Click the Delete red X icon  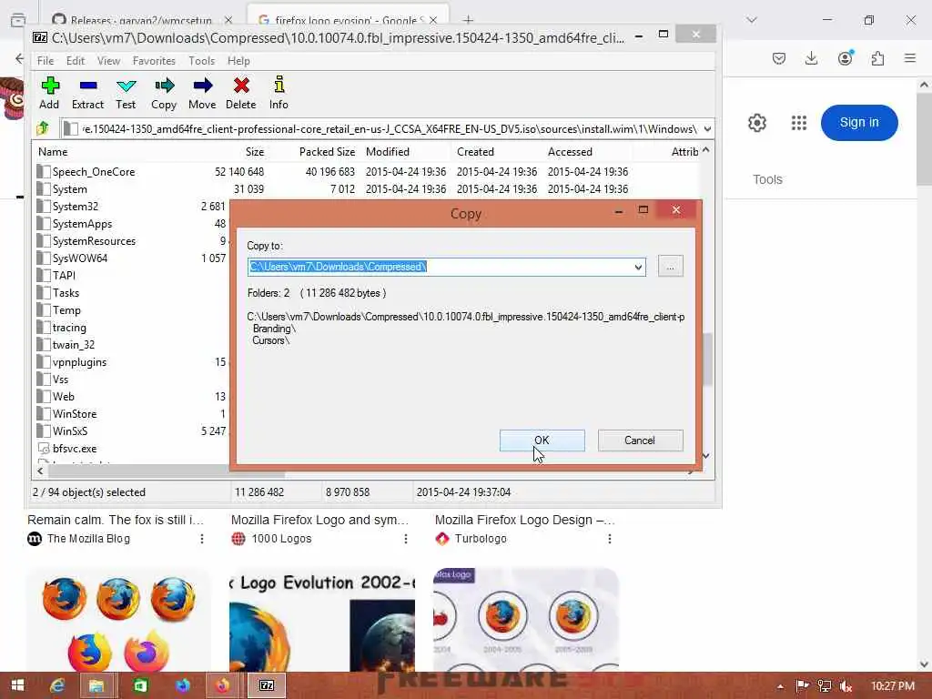(240, 93)
